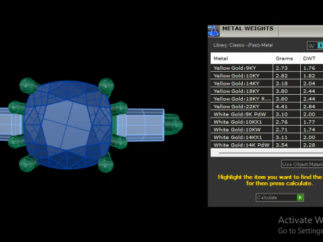Click the 2.73 grams value
323x242 pixels.
click(281, 68)
